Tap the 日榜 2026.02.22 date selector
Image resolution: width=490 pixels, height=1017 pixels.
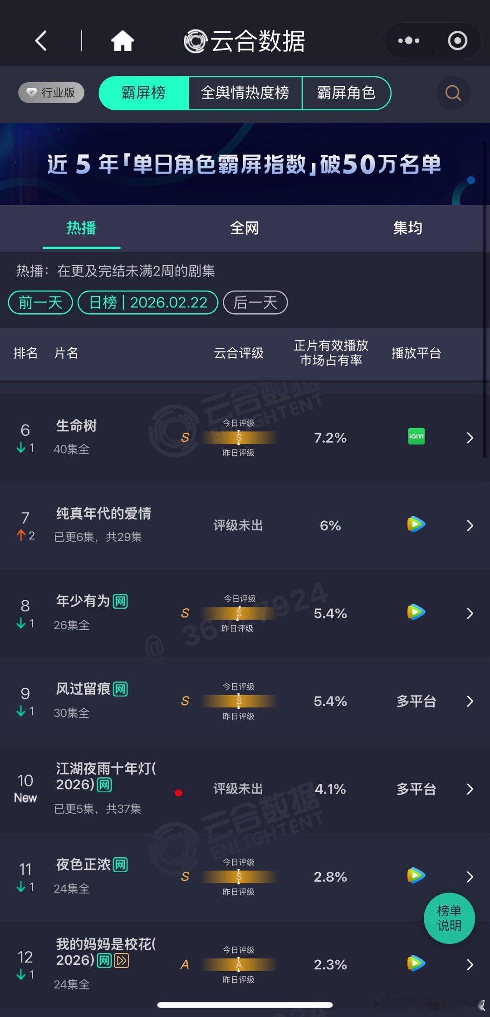pos(148,302)
